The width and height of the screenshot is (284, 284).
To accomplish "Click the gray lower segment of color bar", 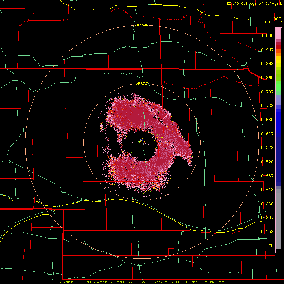I will (x=279, y=219).
